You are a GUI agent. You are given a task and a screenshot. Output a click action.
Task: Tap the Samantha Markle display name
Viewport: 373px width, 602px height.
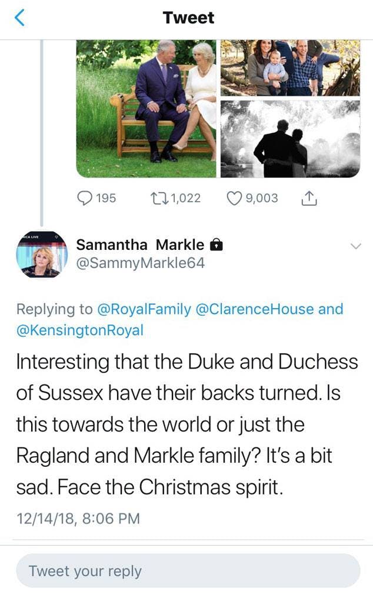pos(140,245)
